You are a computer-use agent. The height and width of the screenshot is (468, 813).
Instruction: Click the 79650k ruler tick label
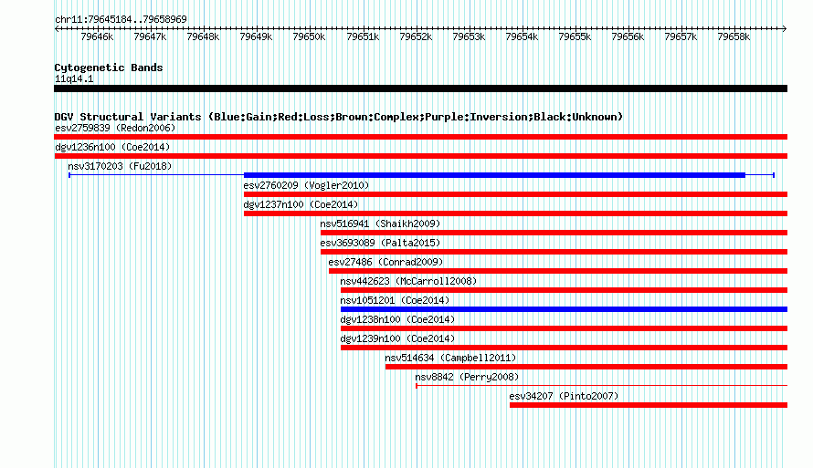point(309,36)
